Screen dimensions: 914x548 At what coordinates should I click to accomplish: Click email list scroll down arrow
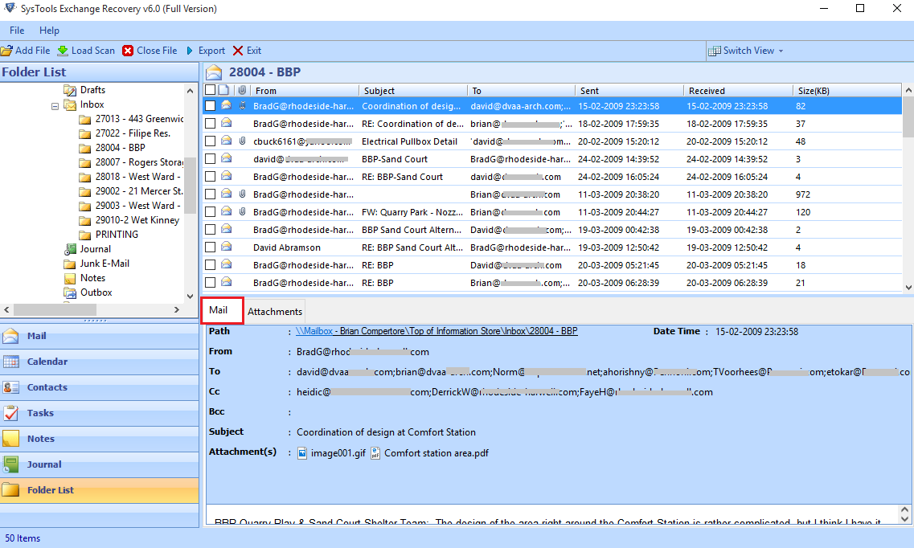[x=908, y=287]
